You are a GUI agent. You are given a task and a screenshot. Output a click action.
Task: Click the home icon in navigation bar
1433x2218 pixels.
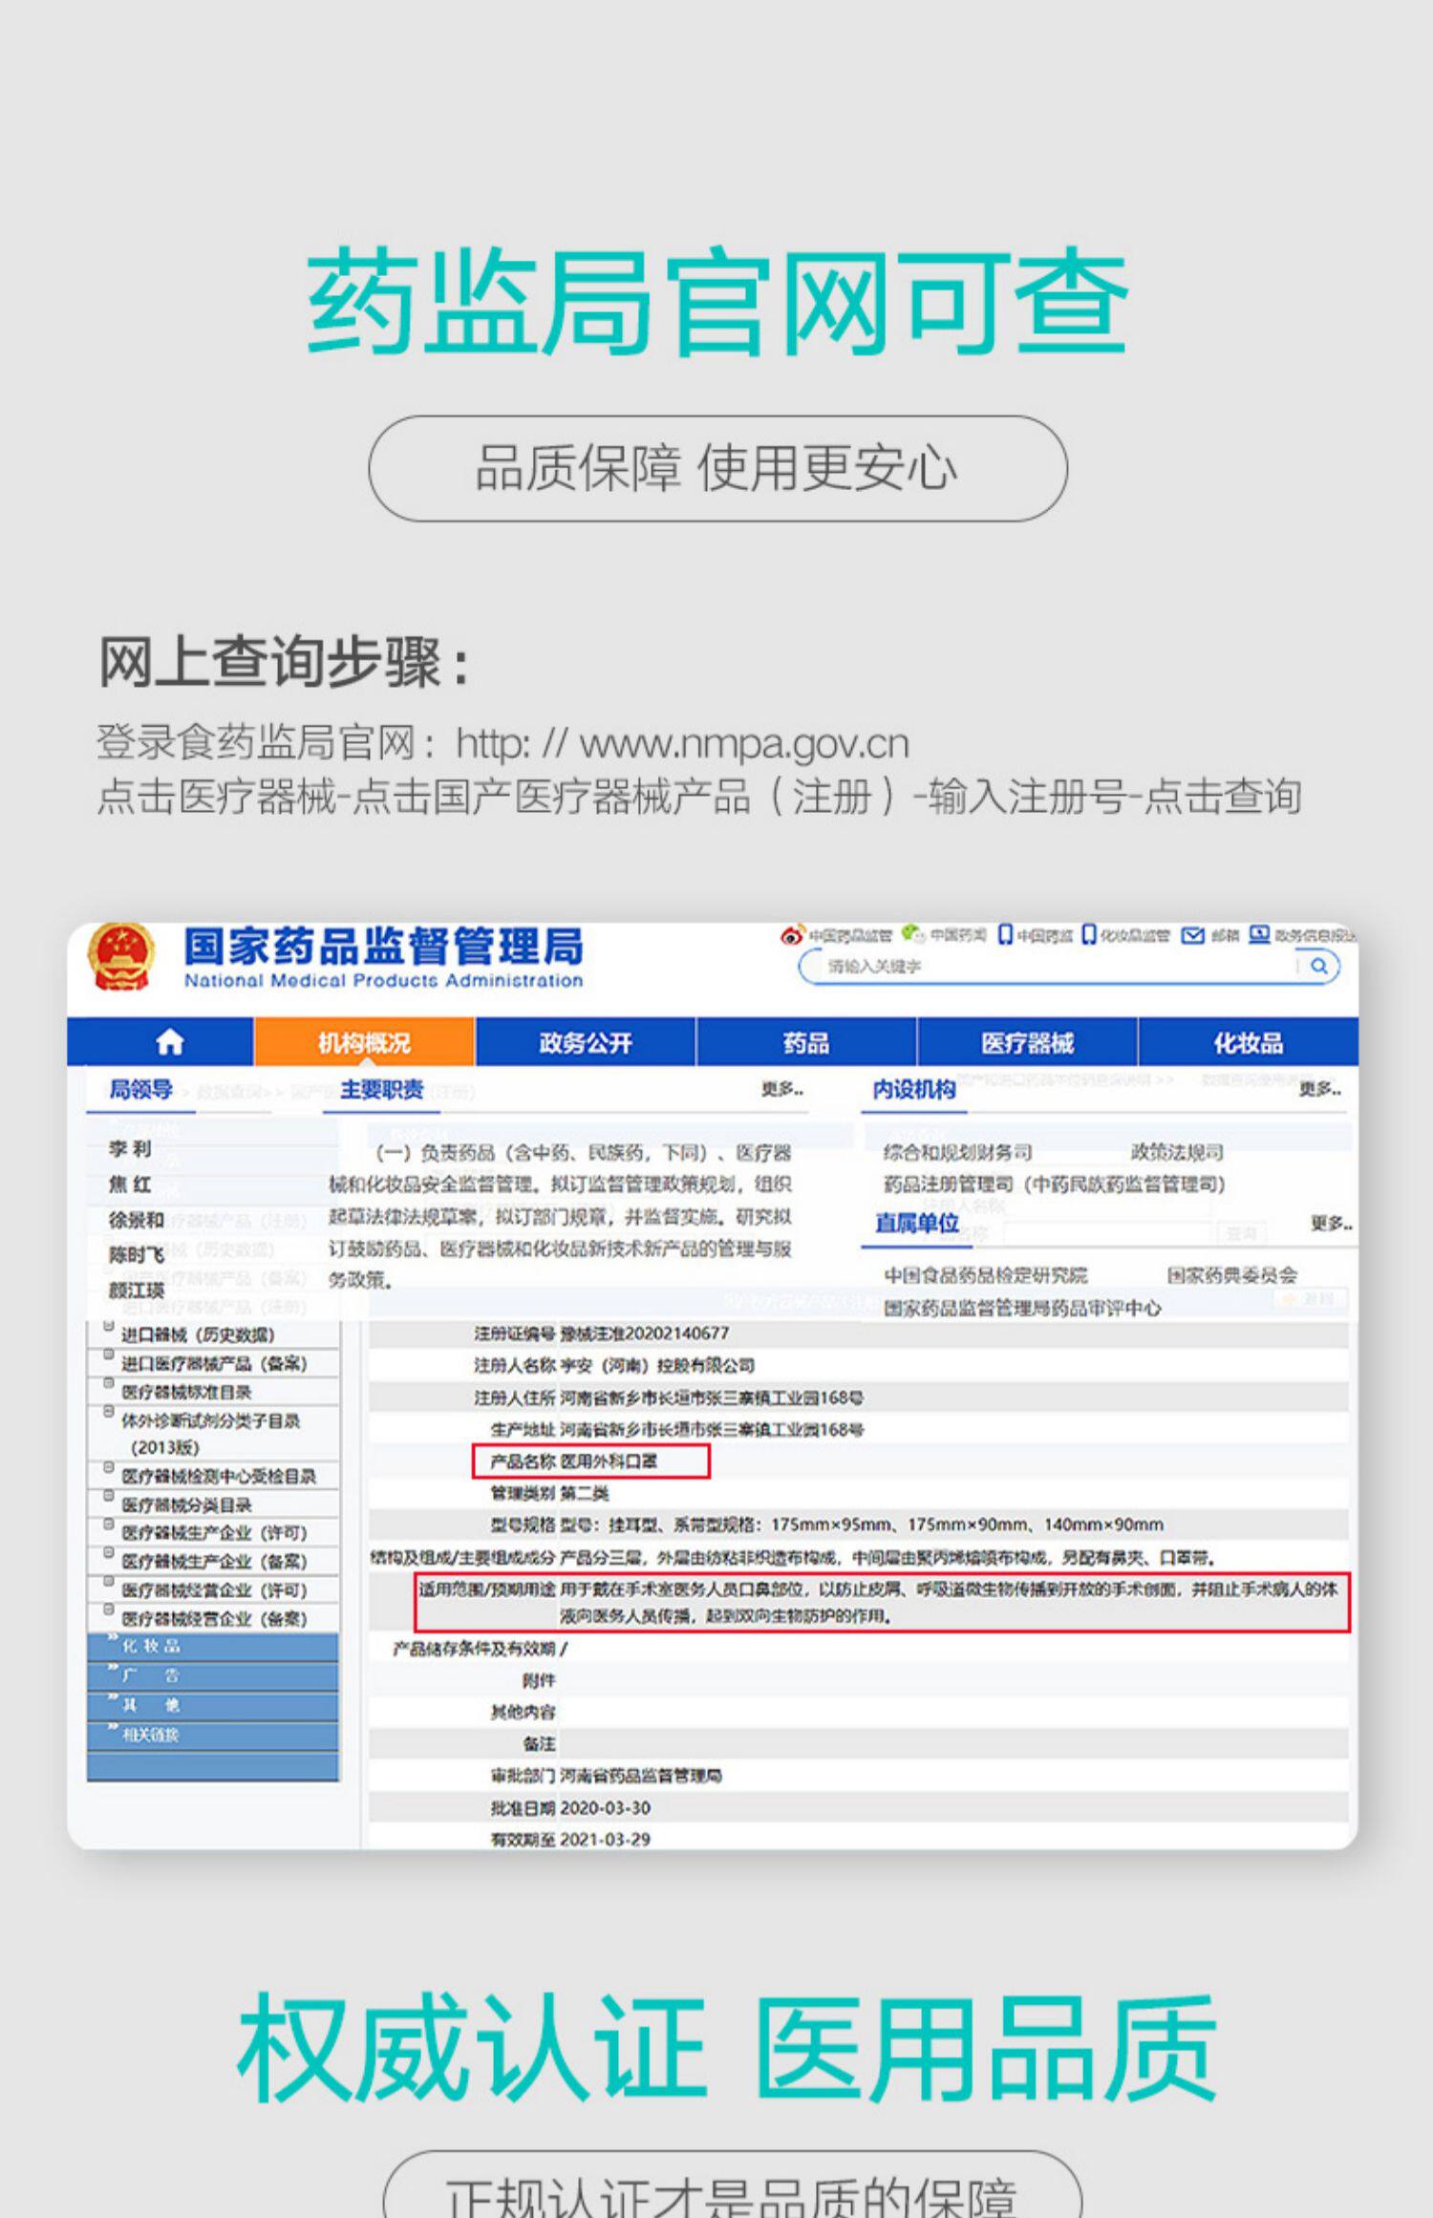point(169,1041)
